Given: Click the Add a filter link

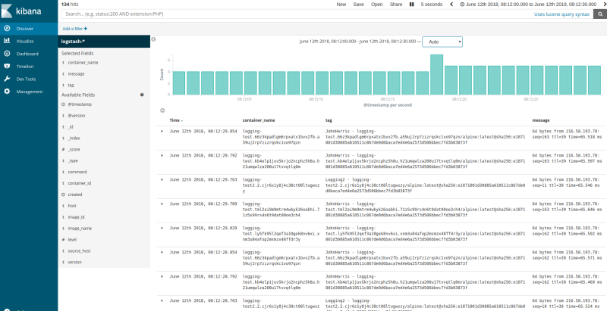Looking at the screenshot, I should 74,28.
